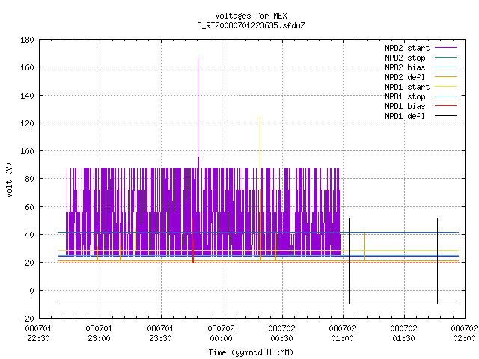Click the 080701 23:00 x-axis tick label
This screenshot has height=359, width=479.
(x=100, y=334)
